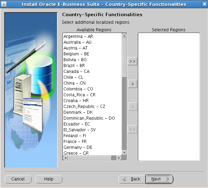208x188 pixels.
Task: Select Brazil - BR
Action: coord(92,65)
